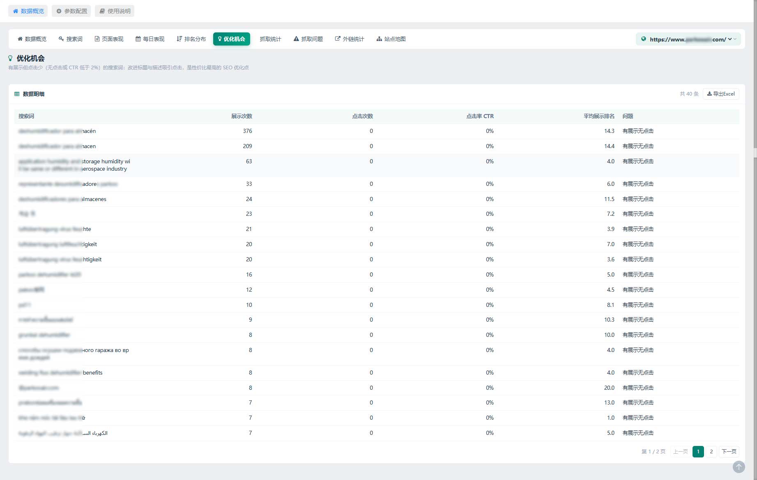Click the 点击次数 column header
Viewport: 757px width, 480px height.
tap(362, 117)
